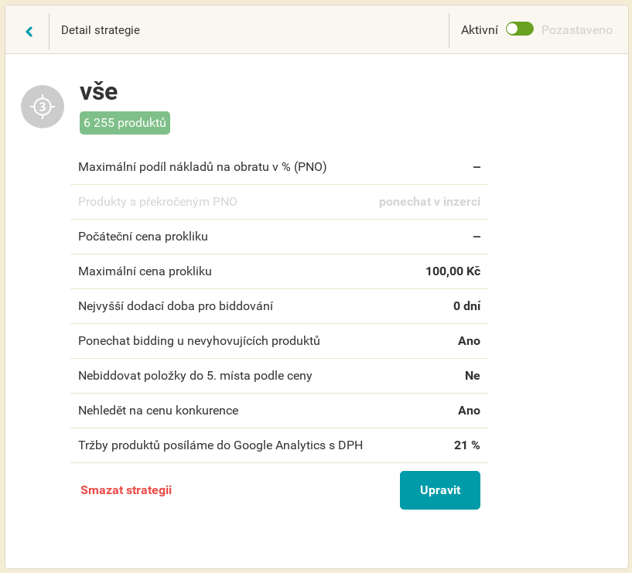
Task: Go back using the teal chevron arrow
Action: (29, 31)
